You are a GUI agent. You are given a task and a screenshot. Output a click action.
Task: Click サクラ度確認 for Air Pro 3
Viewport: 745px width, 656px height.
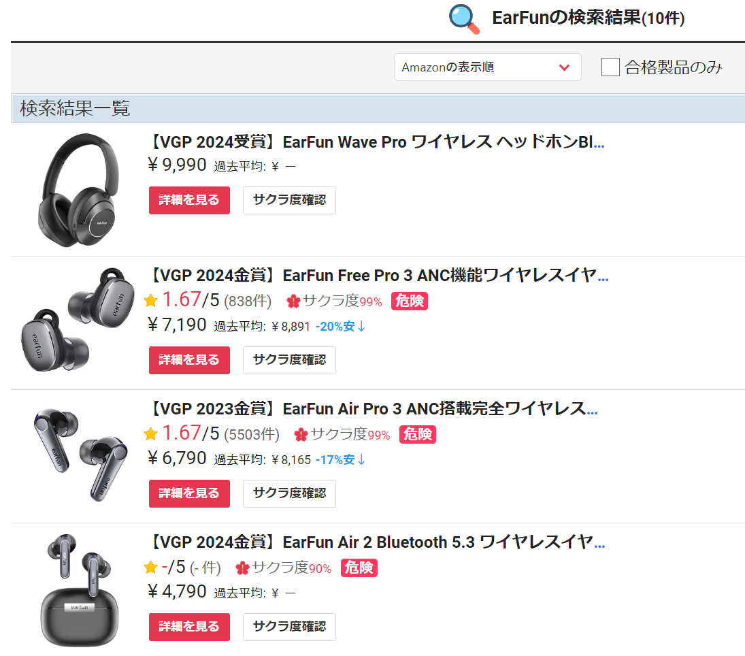(x=289, y=493)
